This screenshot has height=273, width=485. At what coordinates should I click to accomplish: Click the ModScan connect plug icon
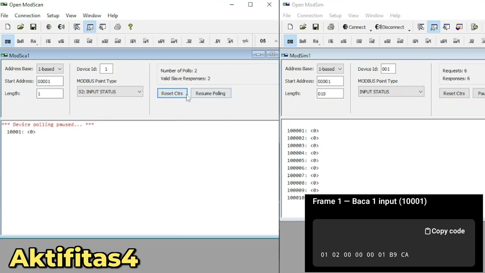pyautogui.click(x=49, y=27)
